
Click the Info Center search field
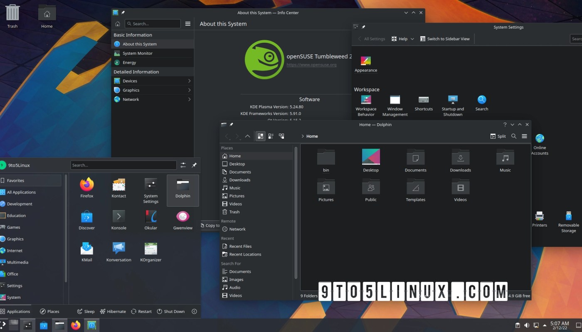(153, 24)
